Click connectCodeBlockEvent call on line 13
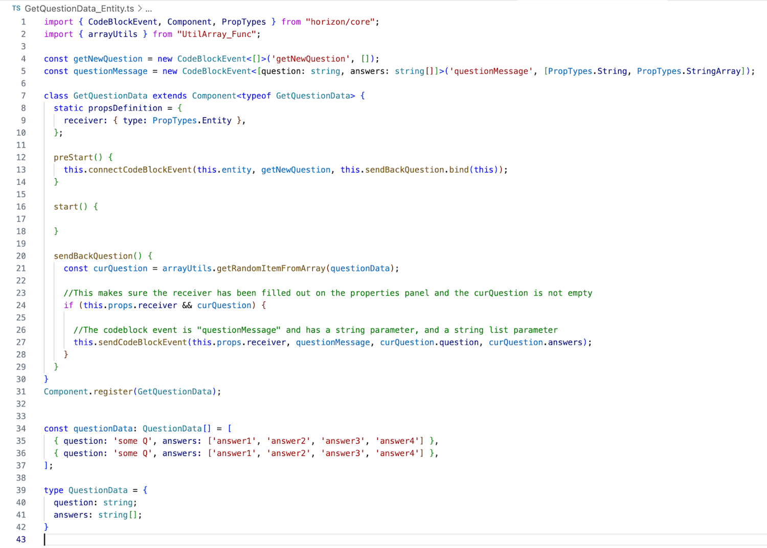This screenshot has height=548, width=767. (140, 169)
